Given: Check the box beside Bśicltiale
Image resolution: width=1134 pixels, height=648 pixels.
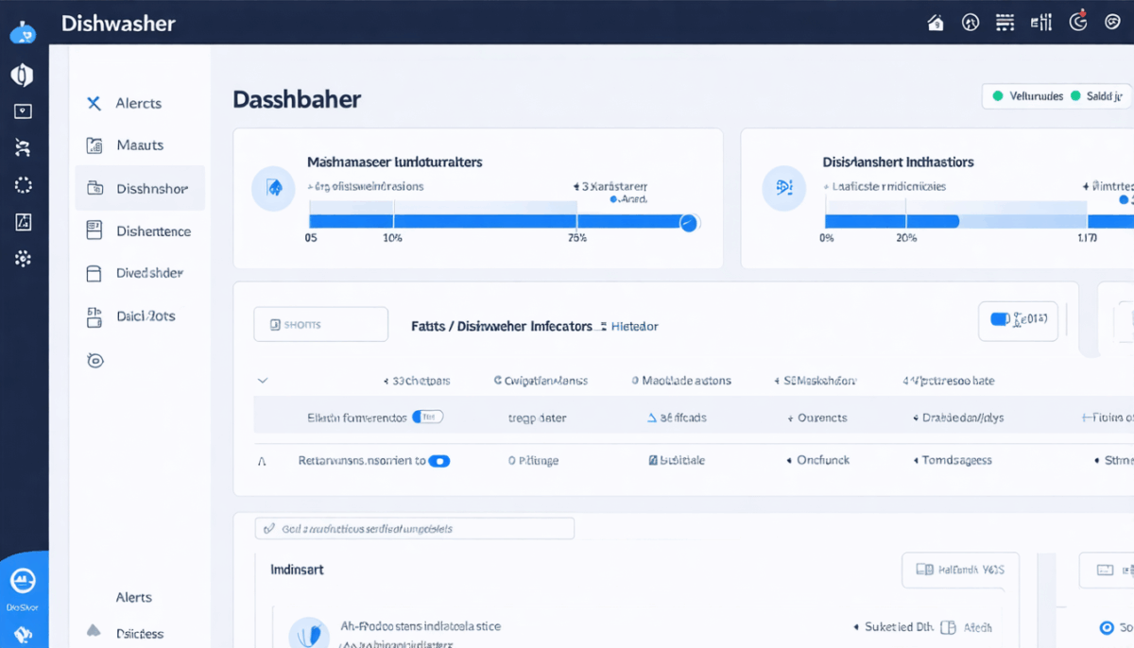Looking at the screenshot, I should point(653,461).
